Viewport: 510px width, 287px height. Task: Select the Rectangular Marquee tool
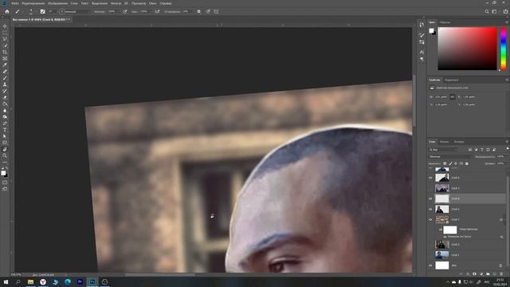click(5, 33)
